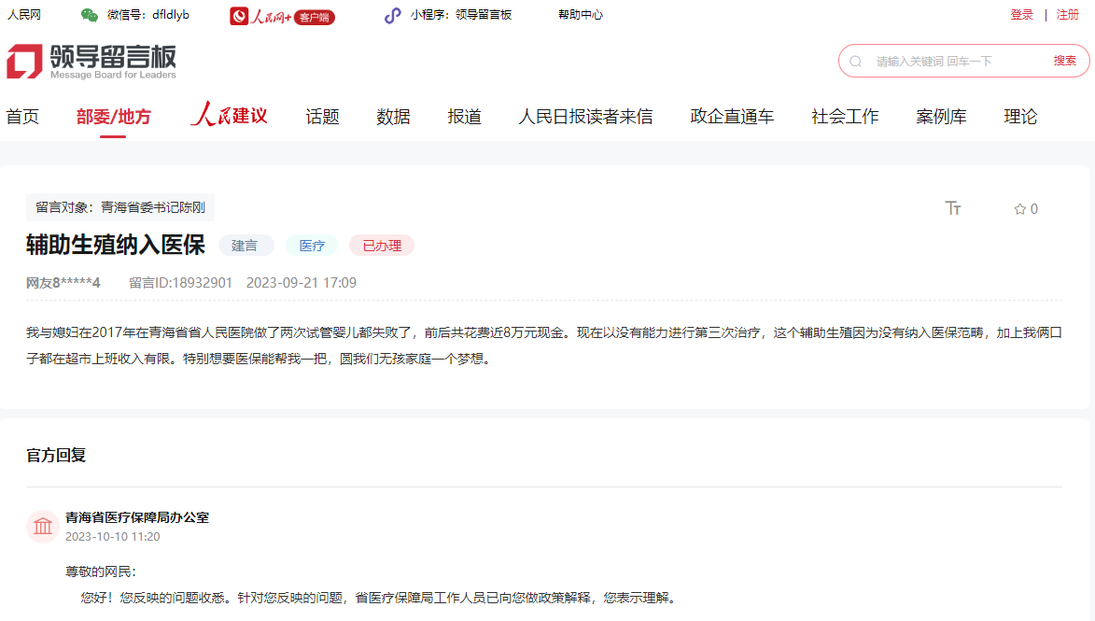Click the keyword search input field
Screen dimensions: 1095x621
(943, 60)
